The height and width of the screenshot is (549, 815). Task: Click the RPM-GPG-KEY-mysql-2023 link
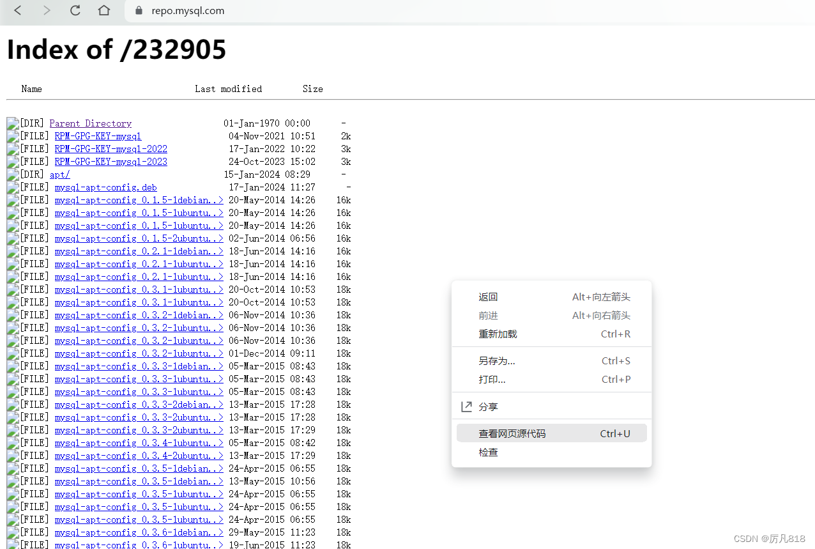(x=110, y=161)
